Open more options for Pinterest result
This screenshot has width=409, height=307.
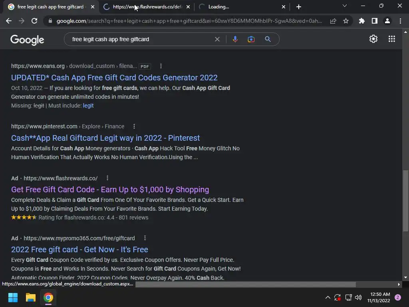click(134, 126)
